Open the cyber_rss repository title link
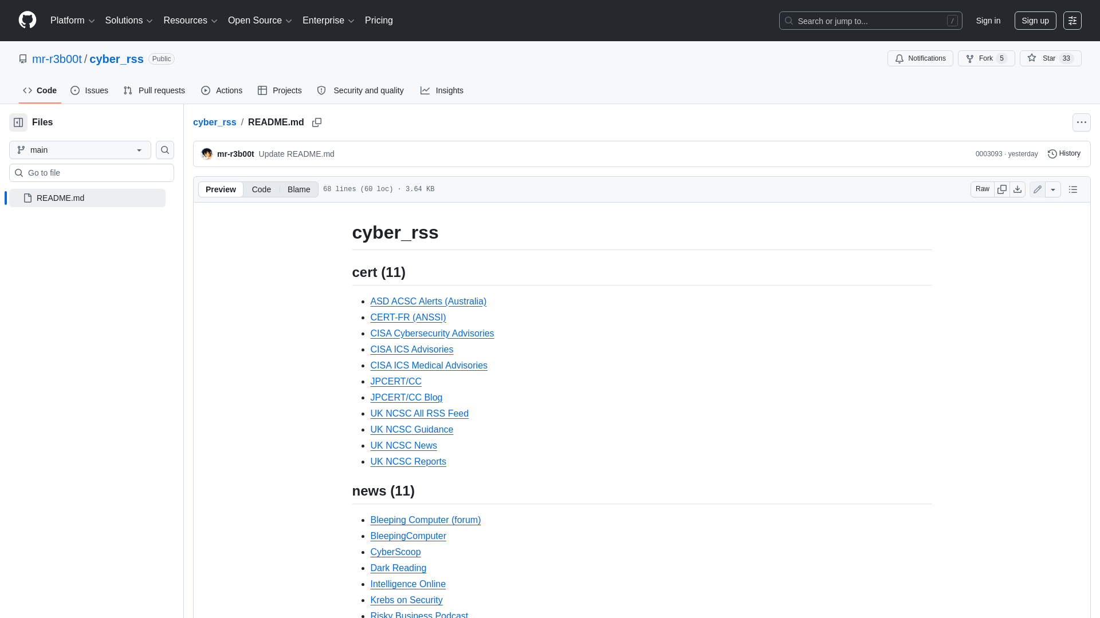 (116, 59)
